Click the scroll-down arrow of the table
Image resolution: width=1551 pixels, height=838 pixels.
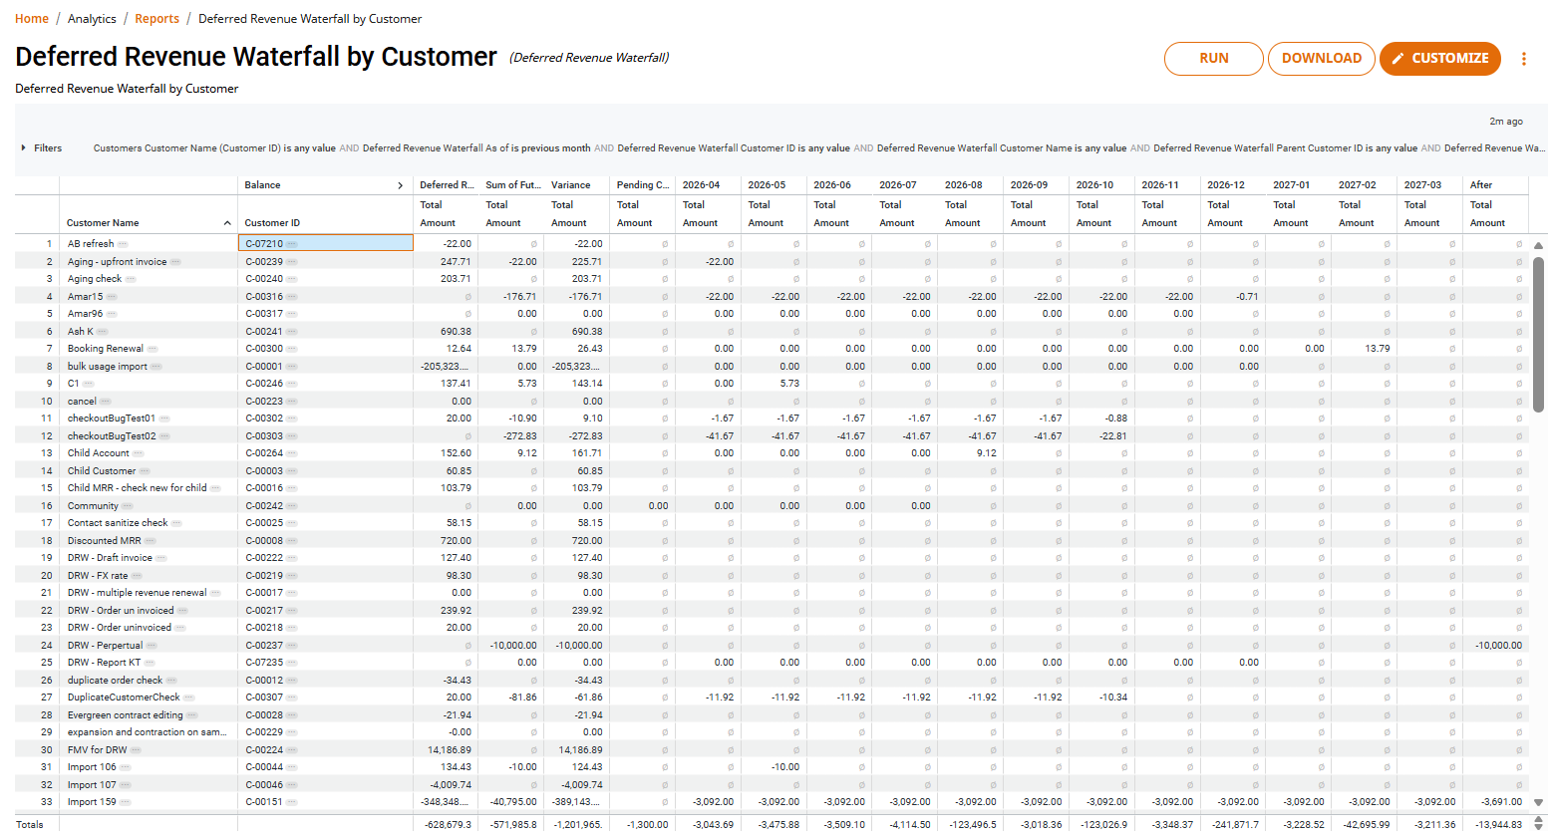click(x=1538, y=802)
